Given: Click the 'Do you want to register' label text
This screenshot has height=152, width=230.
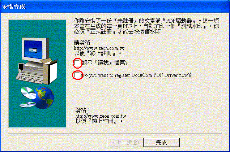Looking at the screenshot, I should coord(136,75).
